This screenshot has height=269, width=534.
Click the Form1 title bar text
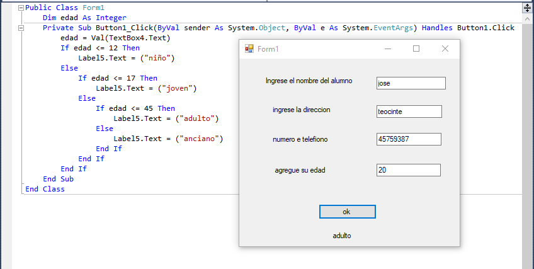click(x=268, y=49)
